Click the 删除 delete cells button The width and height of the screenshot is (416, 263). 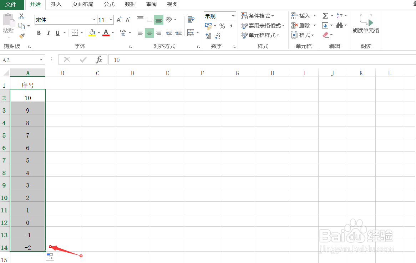301,25
